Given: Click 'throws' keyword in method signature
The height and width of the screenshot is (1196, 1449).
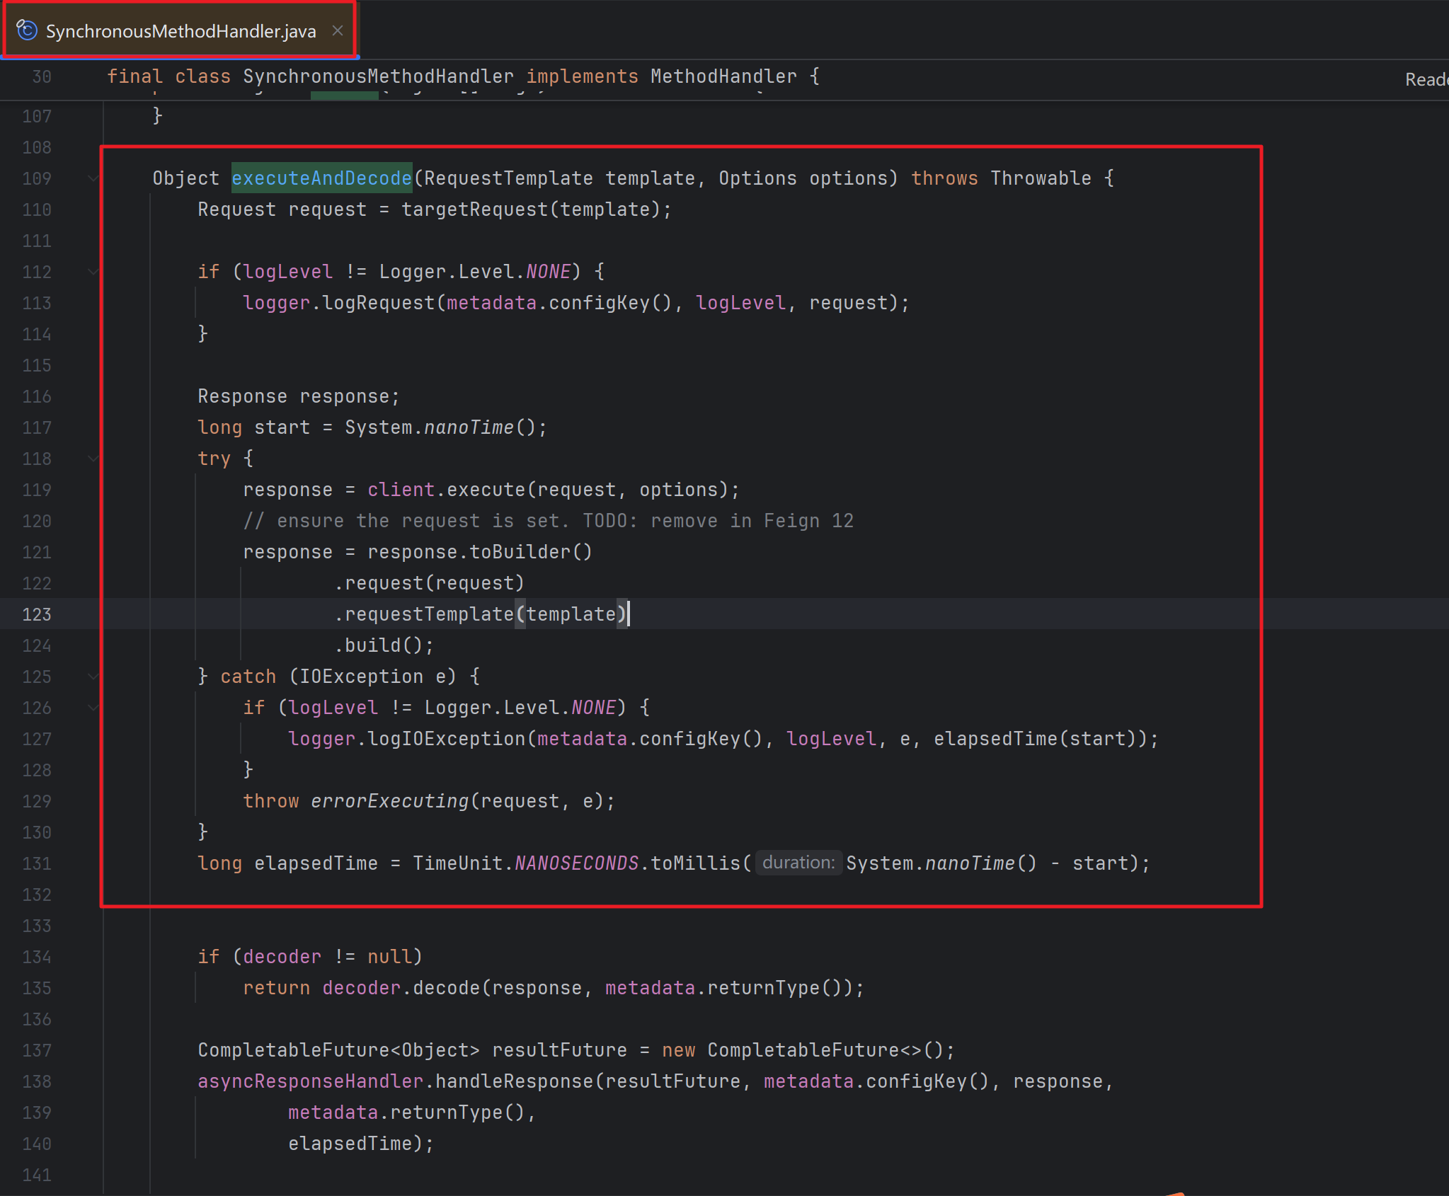Looking at the screenshot, I should click(944, 178).
